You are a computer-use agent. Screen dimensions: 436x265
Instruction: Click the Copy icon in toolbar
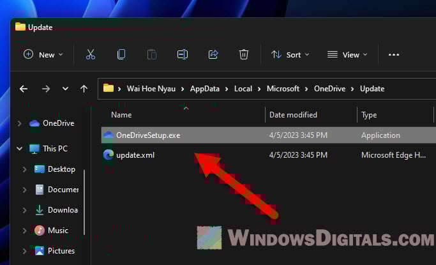coord(121,54)
